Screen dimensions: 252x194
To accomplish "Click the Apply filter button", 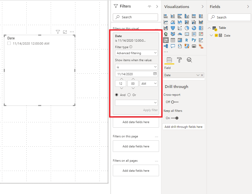I will point(150,110).
